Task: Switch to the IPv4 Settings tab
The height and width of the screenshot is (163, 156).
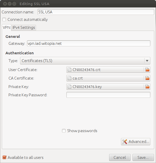Action: 24,28
